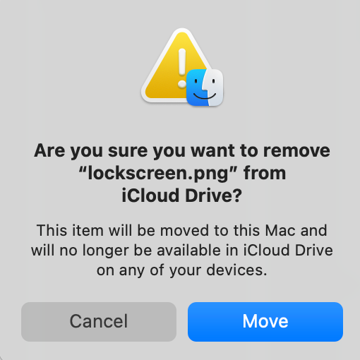The width and height of the screenshot is (360, 360).
Task: Click the "on any of your devices." line
Action: [x=182, y=270]
